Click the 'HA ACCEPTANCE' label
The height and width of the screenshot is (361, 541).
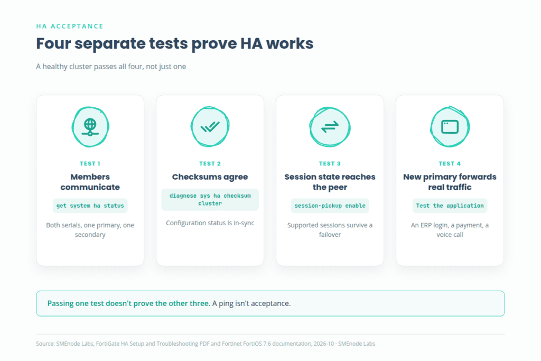pos(70,26)
